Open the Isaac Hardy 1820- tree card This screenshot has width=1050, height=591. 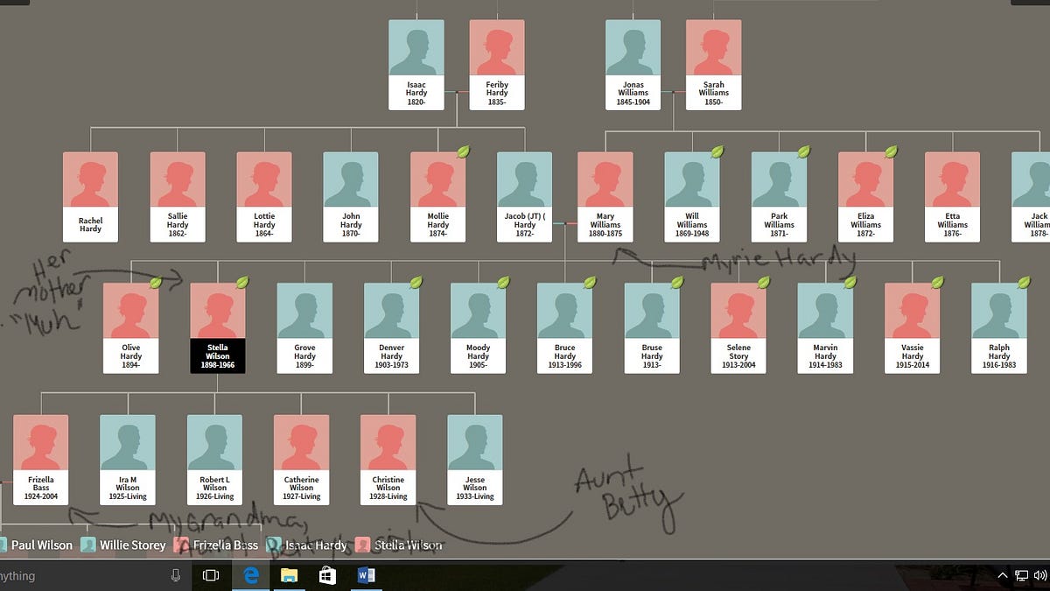click(416, 65)
